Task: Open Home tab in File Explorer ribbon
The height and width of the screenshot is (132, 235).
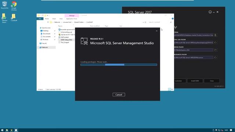Action: (x=47, y=19)
